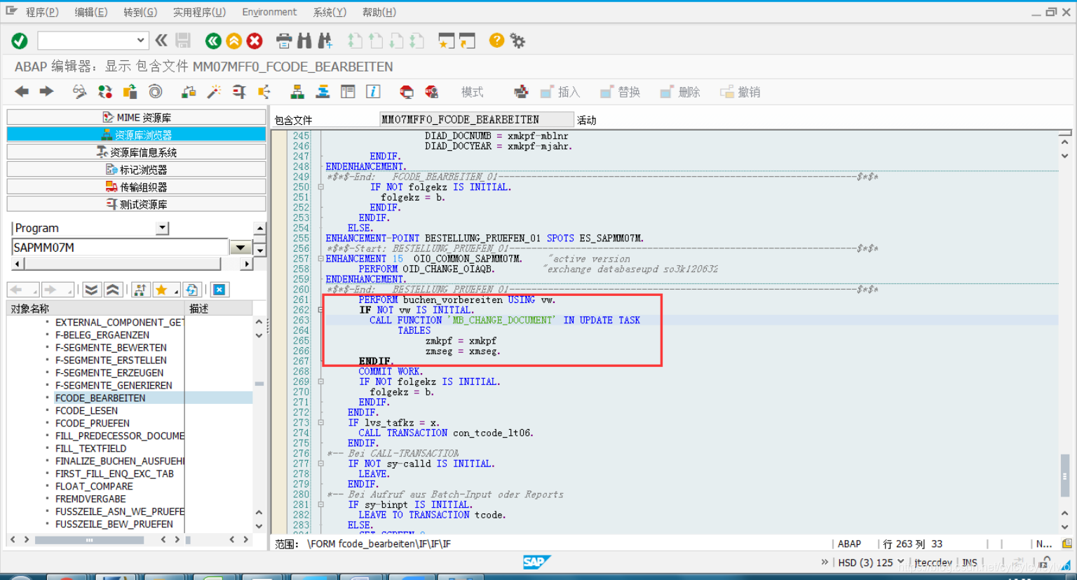Open the Environment menu

click(269, 11)
